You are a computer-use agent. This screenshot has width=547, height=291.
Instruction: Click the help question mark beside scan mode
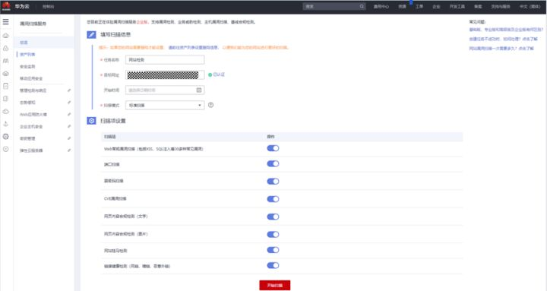(x=210, y=105)
